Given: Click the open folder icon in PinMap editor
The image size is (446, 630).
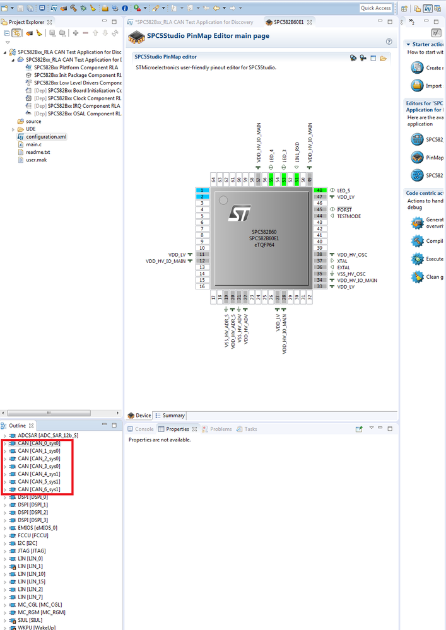Looking at the screenshot, I should coord(384,58).
